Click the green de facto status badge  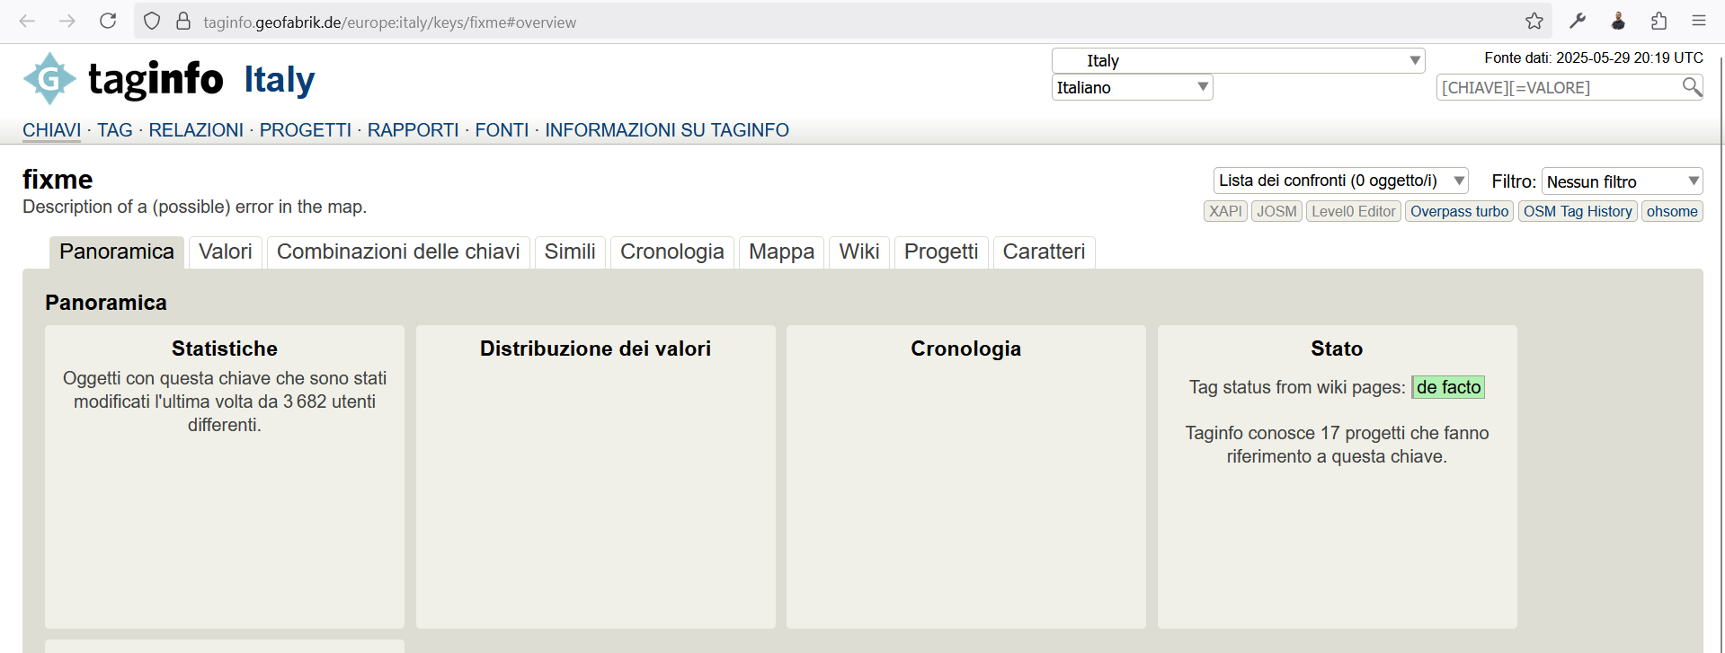click(x=1448, y=387)
